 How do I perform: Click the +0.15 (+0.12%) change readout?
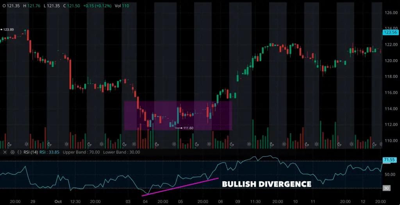pos(97,5)
